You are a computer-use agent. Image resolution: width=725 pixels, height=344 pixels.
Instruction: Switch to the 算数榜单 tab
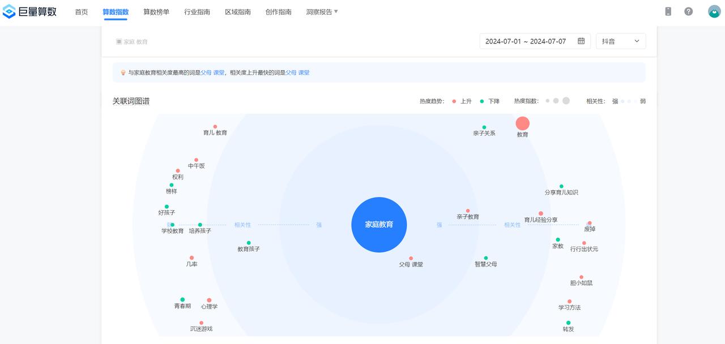coord(156,11)
